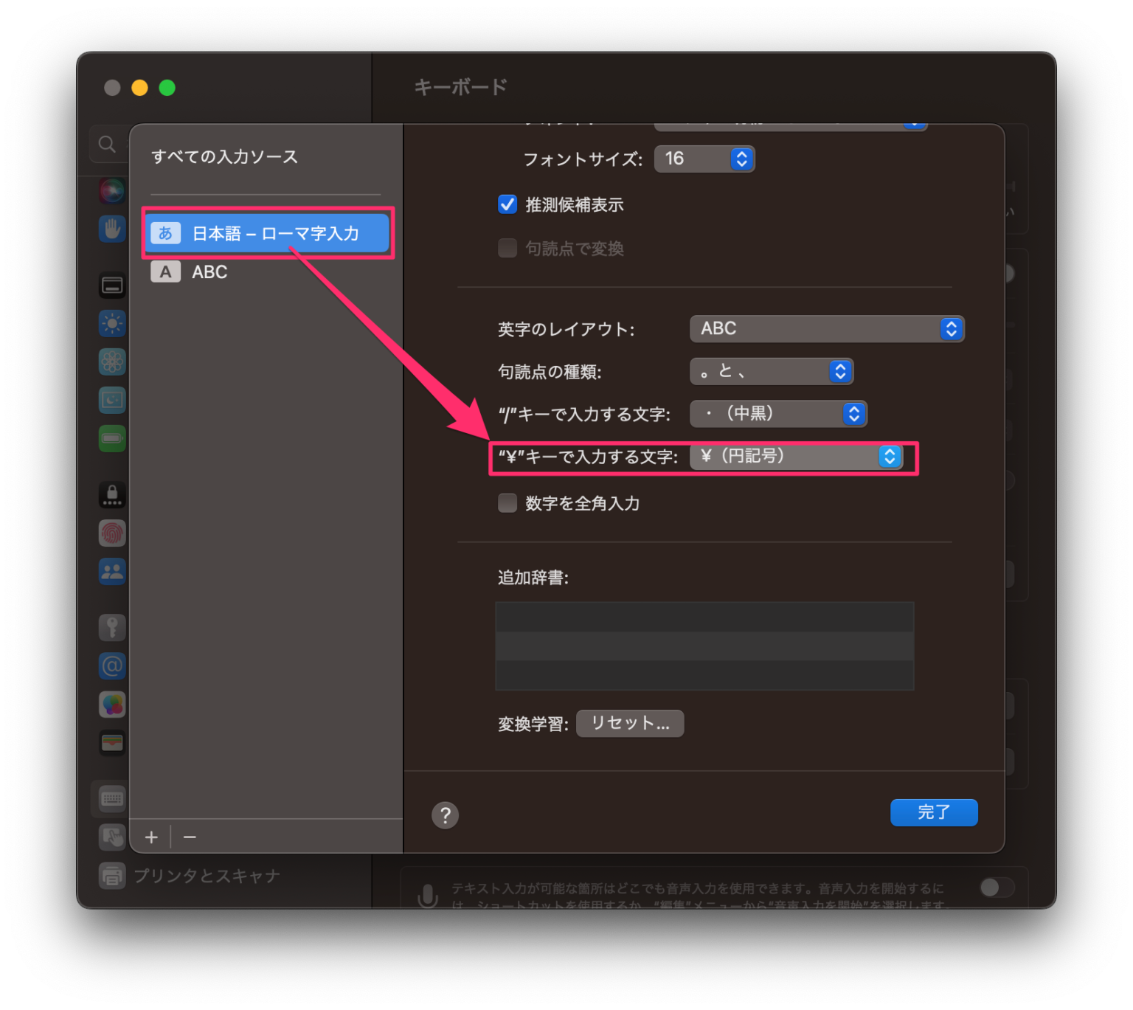Open Siri settings in the sidebar
Image resolution: width=1133 pixels, height=1010 pixels.
[x=112, y=190]
